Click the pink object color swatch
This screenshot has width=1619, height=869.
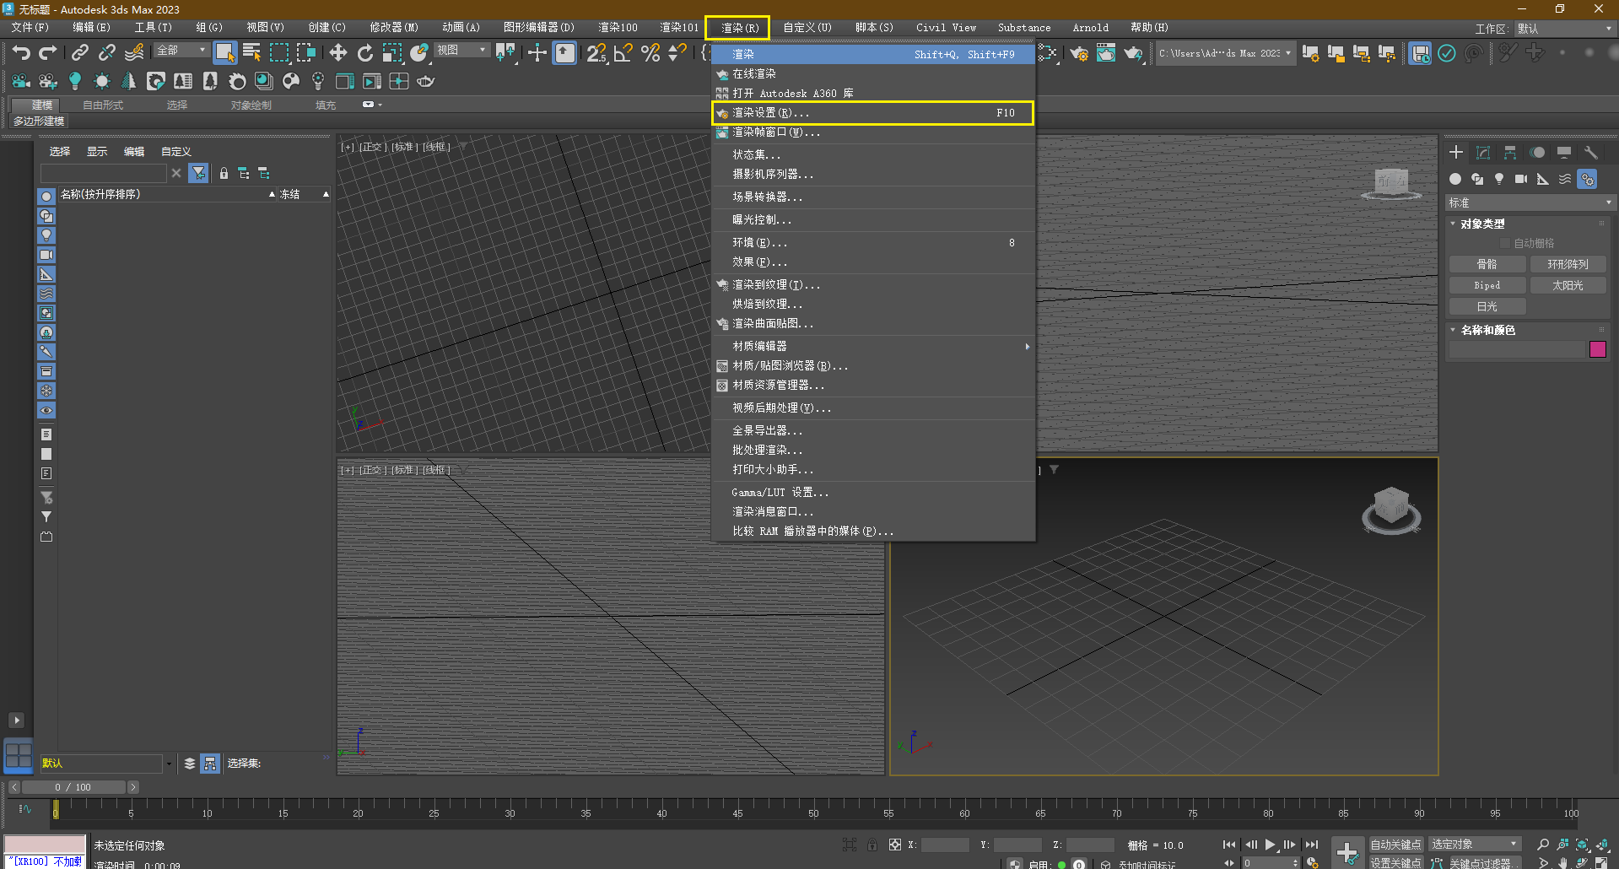coord(1598,349)
